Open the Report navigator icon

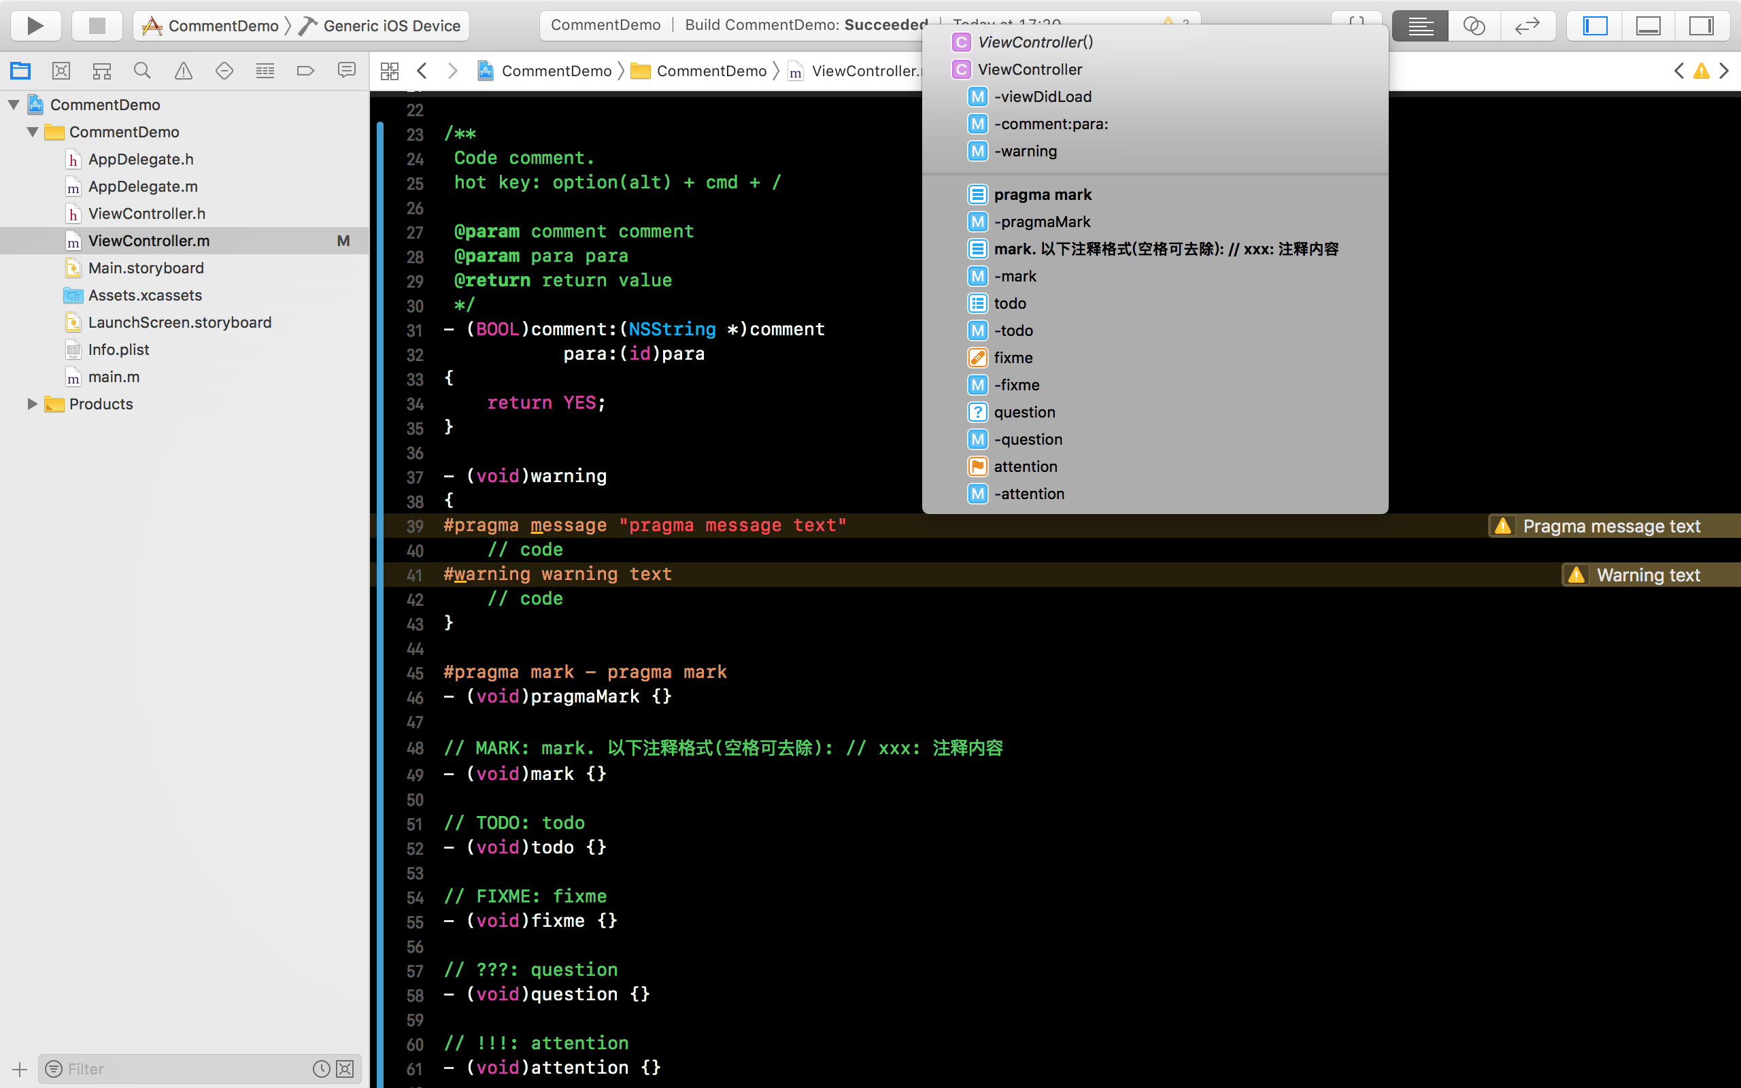(347, 71)
